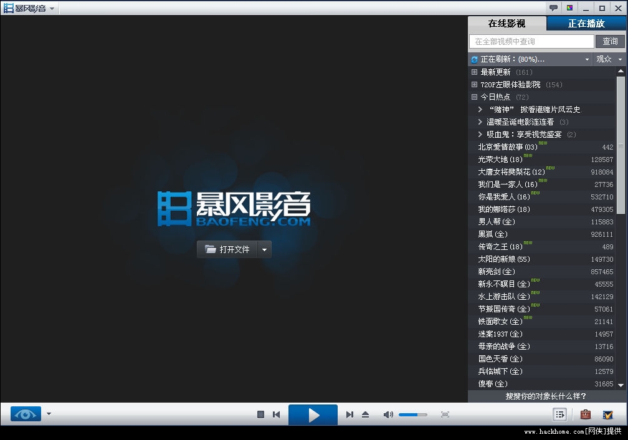Expand 吸血鬼：享受视觉盛宴 group
The width and height of the screenshot is (628, 440).
coord(480,134)
